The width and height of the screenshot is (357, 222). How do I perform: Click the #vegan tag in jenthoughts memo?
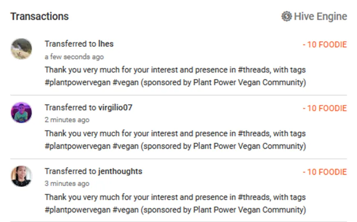point(126,210)
